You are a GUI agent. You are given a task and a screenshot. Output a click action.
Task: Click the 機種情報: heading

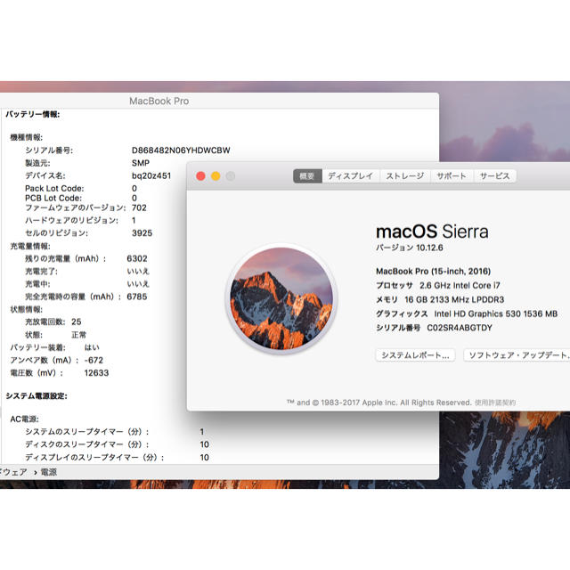pos(26,137)
